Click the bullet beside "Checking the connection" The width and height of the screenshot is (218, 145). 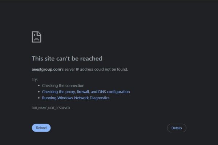tap(39, 86)
